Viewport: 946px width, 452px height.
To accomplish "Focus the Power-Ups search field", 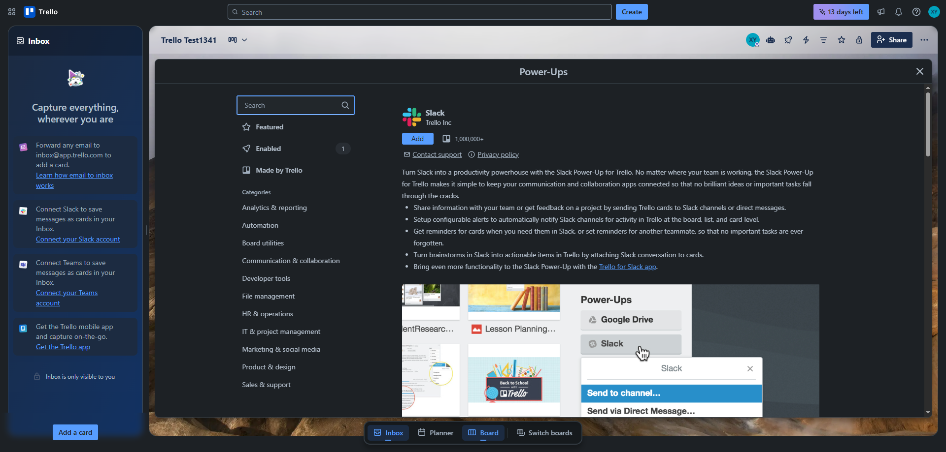I will pos(296,105).
